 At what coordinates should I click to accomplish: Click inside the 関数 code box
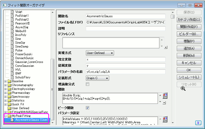pyautogui.click(x=110, y=98)
